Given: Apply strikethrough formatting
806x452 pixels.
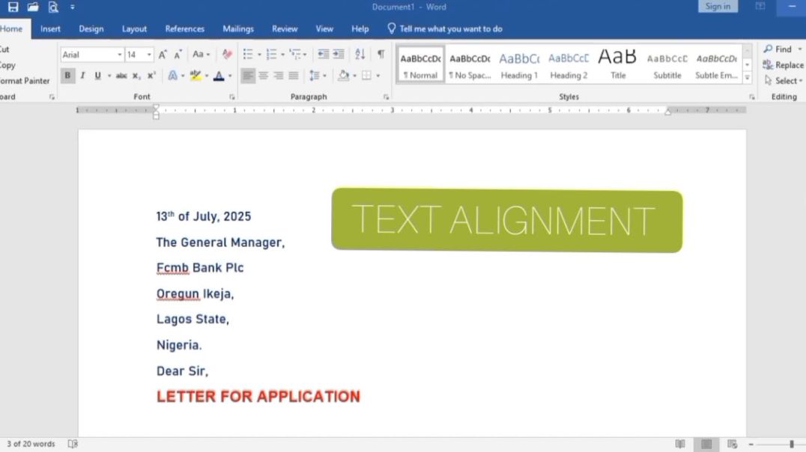Looking at the screenshot, I should 121,76.
